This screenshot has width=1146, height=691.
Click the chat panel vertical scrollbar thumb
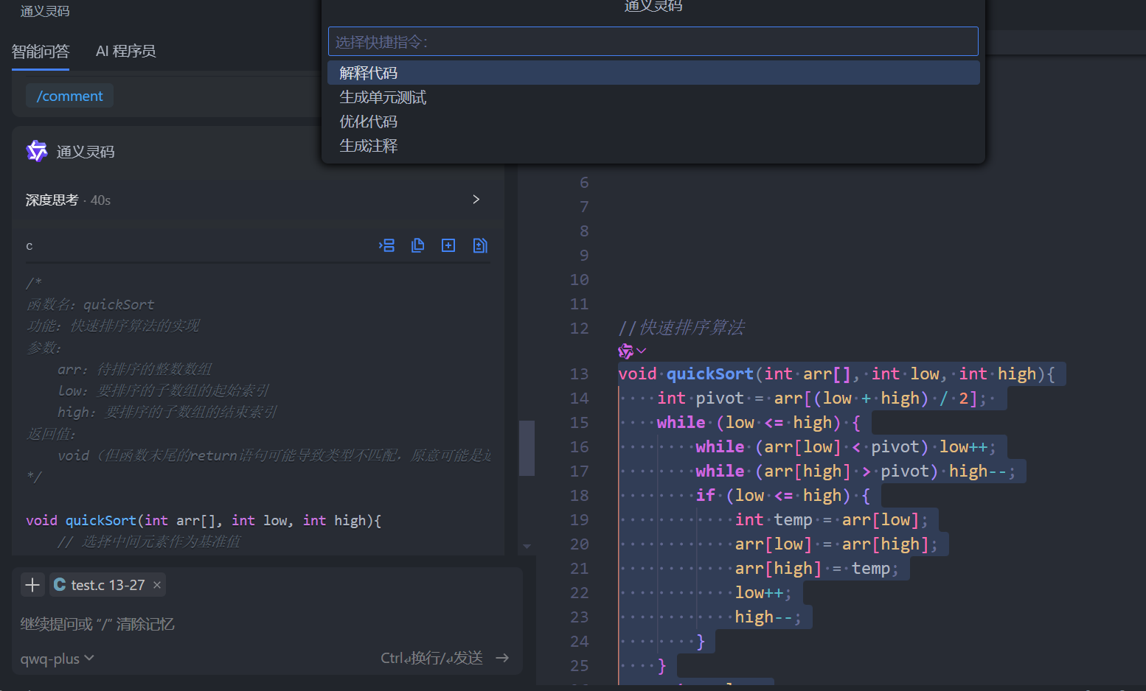pos(527,448)
